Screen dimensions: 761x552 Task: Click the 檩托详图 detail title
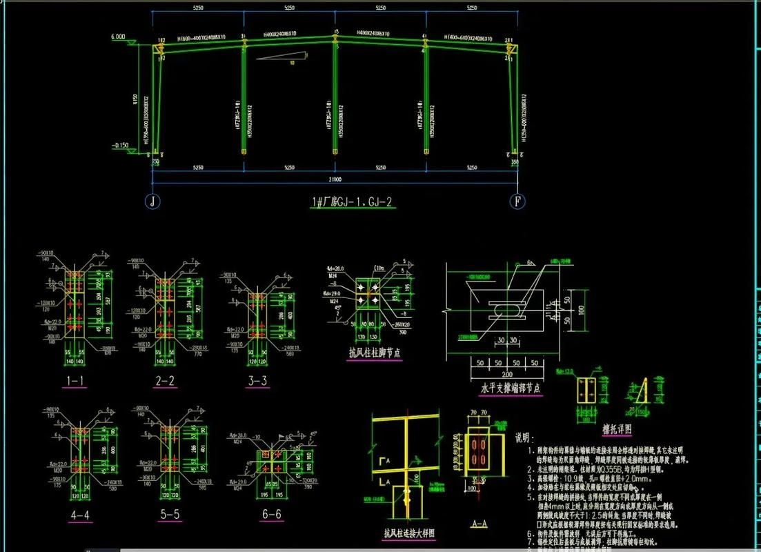[616, 428]
